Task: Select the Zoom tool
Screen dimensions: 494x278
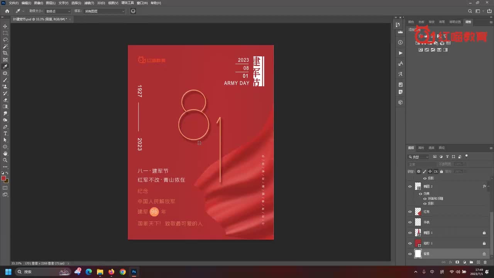Action: 5,160
